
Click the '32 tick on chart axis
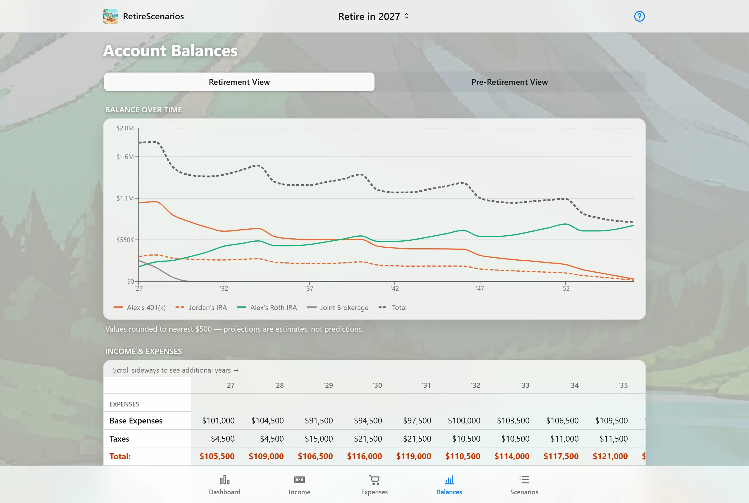[224, 288]
